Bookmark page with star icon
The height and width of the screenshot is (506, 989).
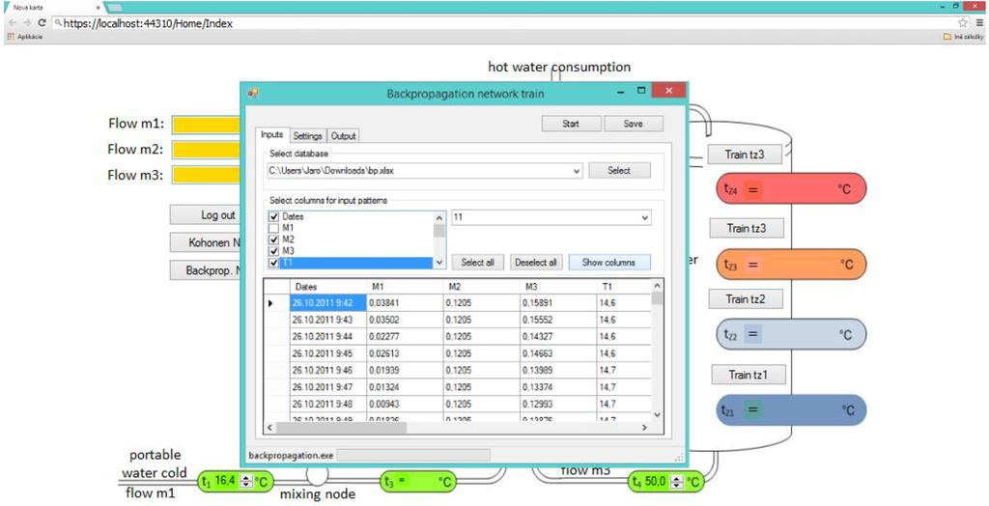click(x=962, y=22)
